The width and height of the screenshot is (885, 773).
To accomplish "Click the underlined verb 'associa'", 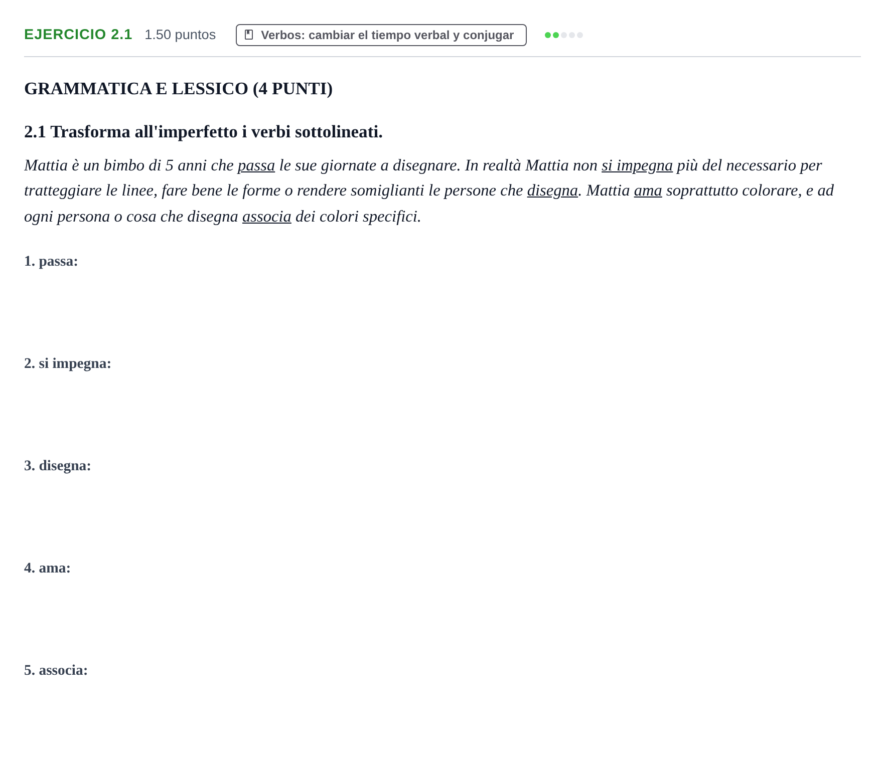I will [x=267, y=216].
